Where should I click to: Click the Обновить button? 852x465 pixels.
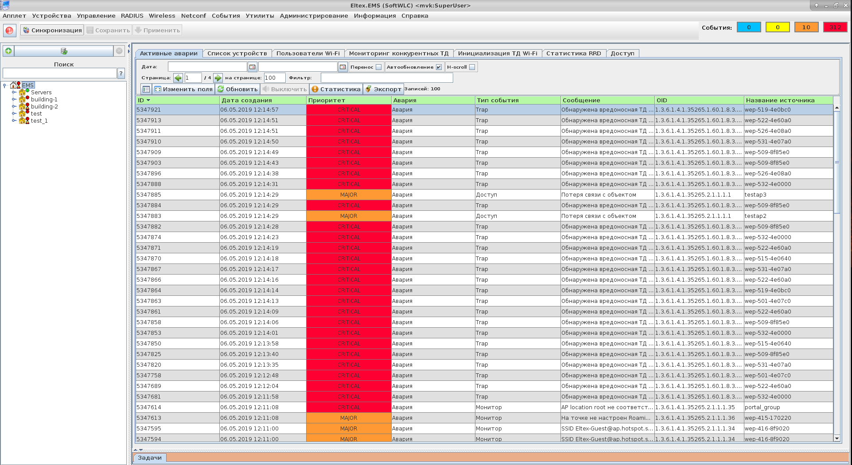pyautogui.click(x=237, y=89)
